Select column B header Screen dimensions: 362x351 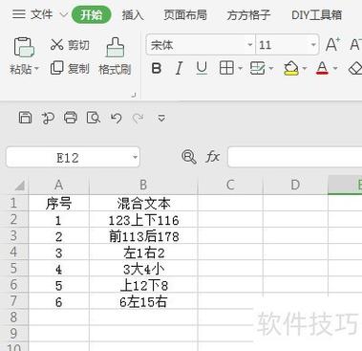point(143,185)
